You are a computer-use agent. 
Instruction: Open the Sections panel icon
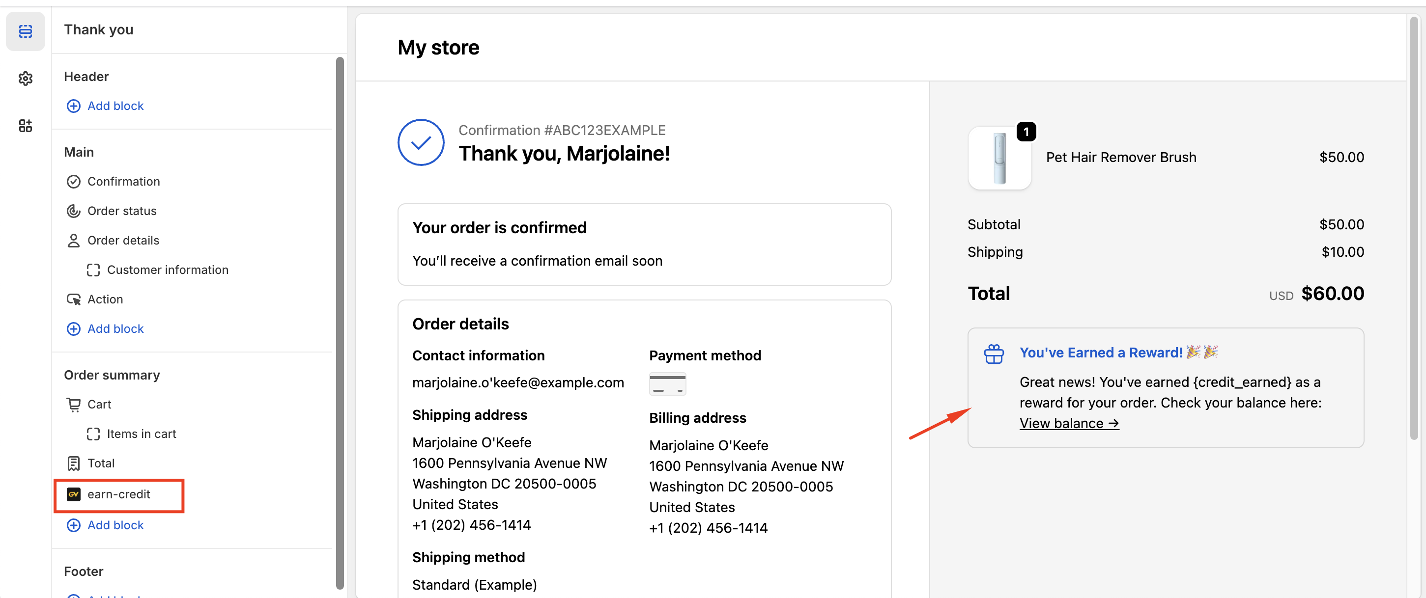(x=26, y=31)
